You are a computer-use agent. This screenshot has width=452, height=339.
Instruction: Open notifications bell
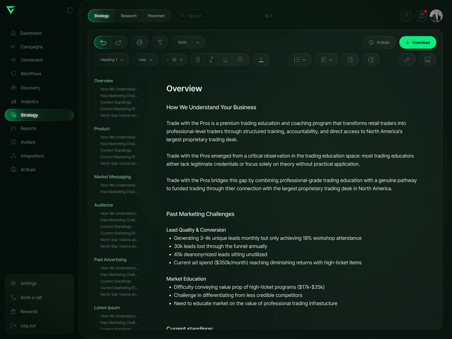point(421,16)
